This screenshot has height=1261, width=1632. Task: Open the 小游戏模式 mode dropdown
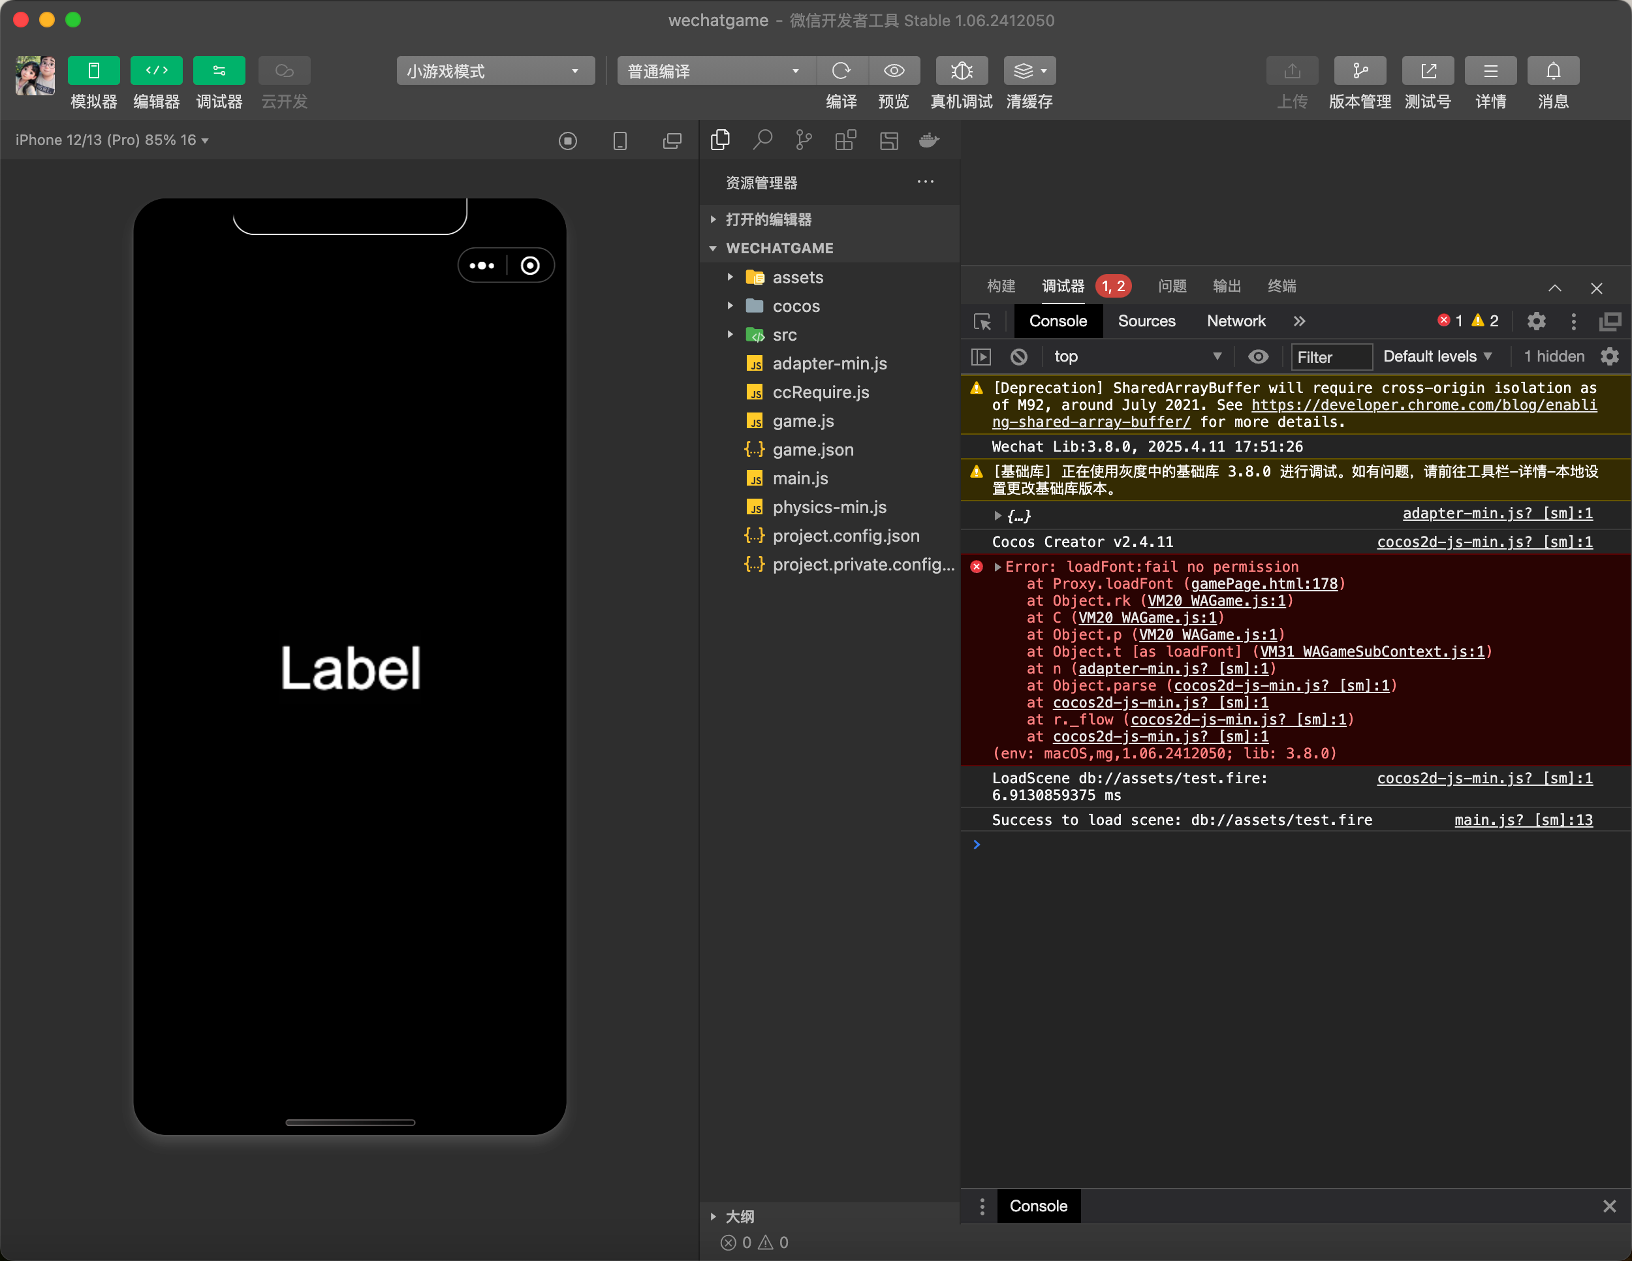point(495,71)
